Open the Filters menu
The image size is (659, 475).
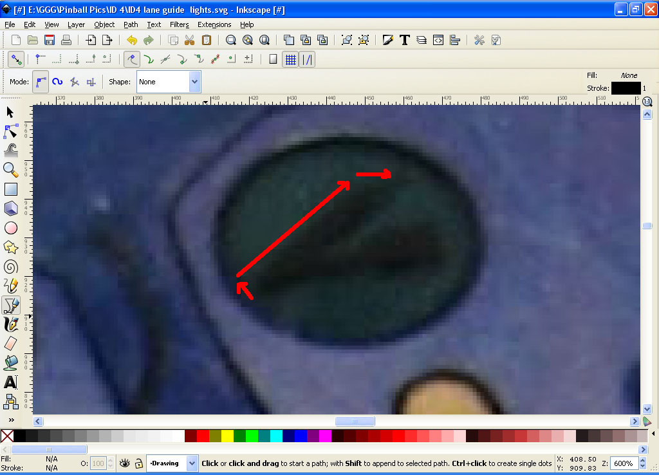pyautogui.click(x=179, y=24)
